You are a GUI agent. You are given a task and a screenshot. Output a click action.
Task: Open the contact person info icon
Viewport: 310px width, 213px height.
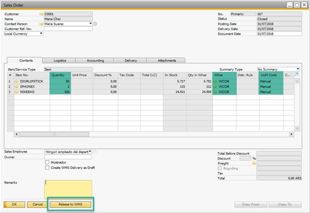95,24
